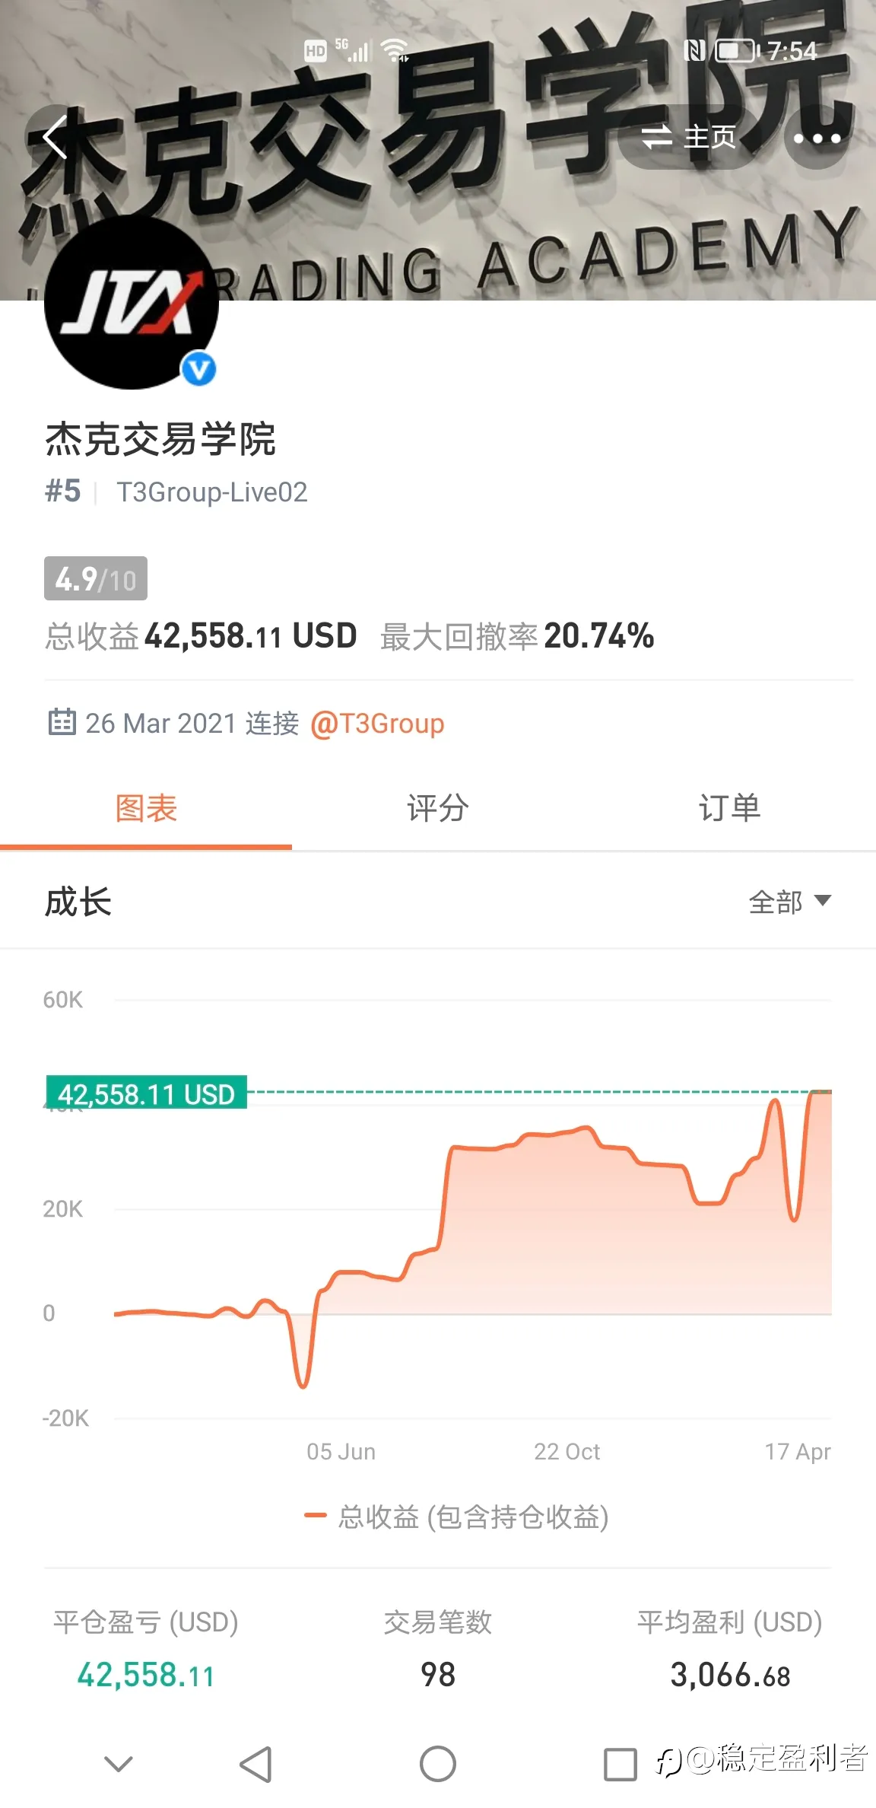Screen dimensions: 876x1808
Task: Switch to the 订单 tab
Action: click(730, 808)
